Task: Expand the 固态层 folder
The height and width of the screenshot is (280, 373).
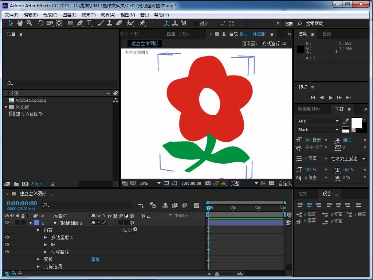Action: pyautogui.click(x=6, y=107)
